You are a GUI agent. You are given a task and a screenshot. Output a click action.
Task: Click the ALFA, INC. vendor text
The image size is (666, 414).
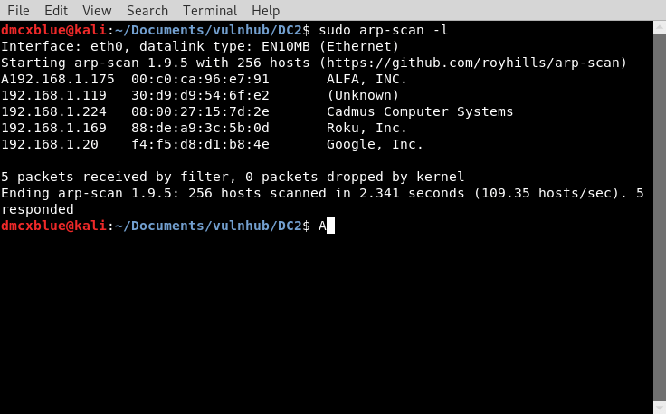click(x=367, y=79)
